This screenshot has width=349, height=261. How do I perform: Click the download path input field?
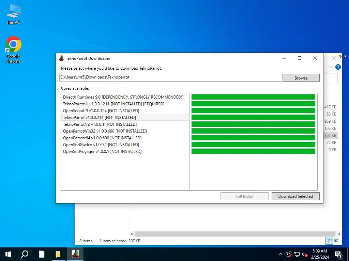(170, 77)
